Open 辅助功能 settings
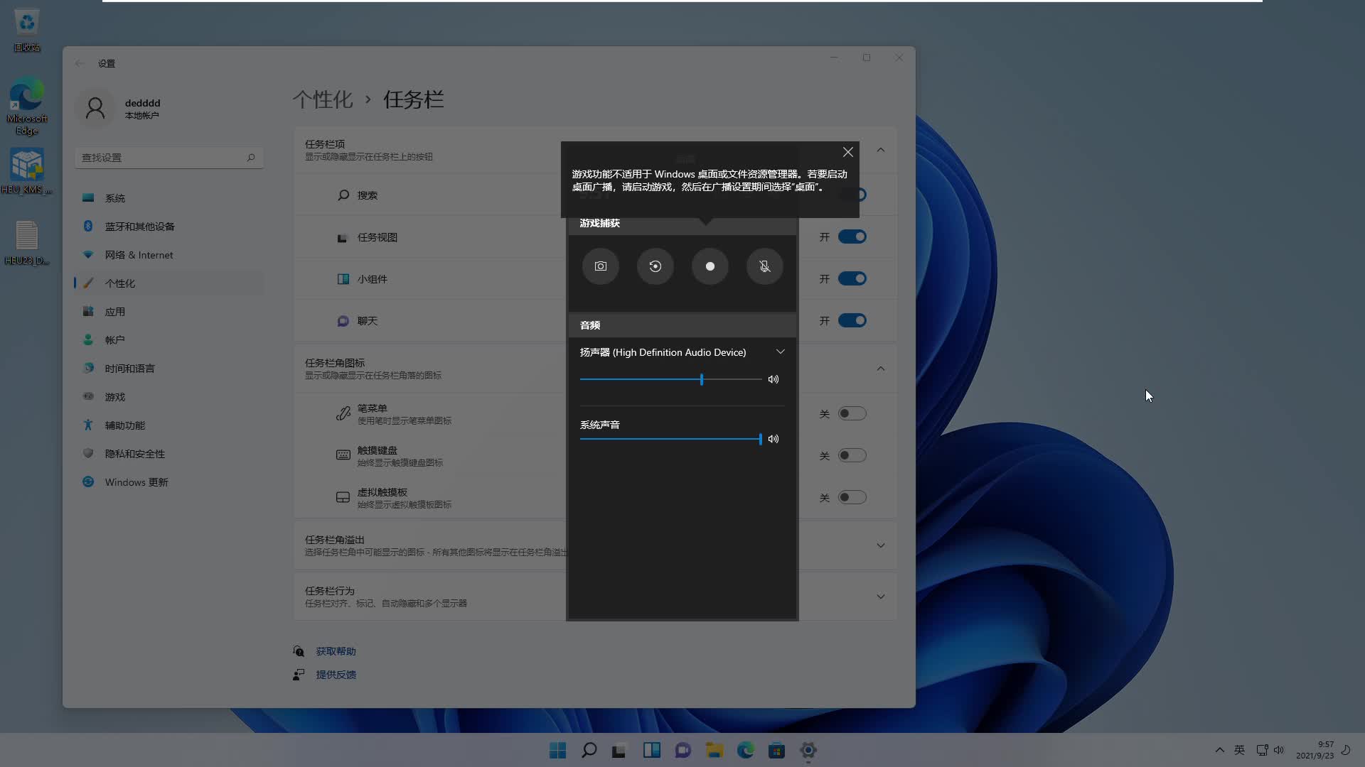1365x767 pixels. (x=169, y=425)
